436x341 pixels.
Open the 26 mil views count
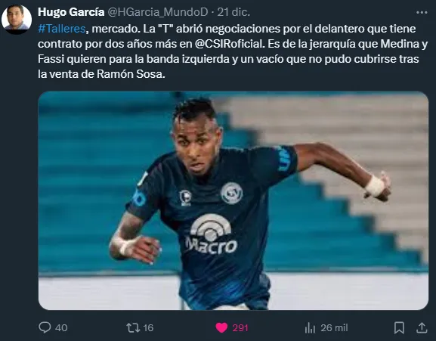(334, 327)
